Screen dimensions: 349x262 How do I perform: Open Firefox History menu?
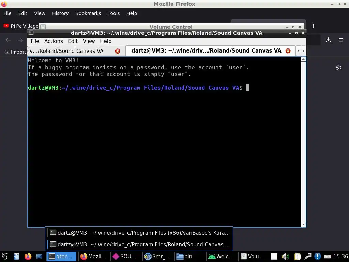(60, 13)
